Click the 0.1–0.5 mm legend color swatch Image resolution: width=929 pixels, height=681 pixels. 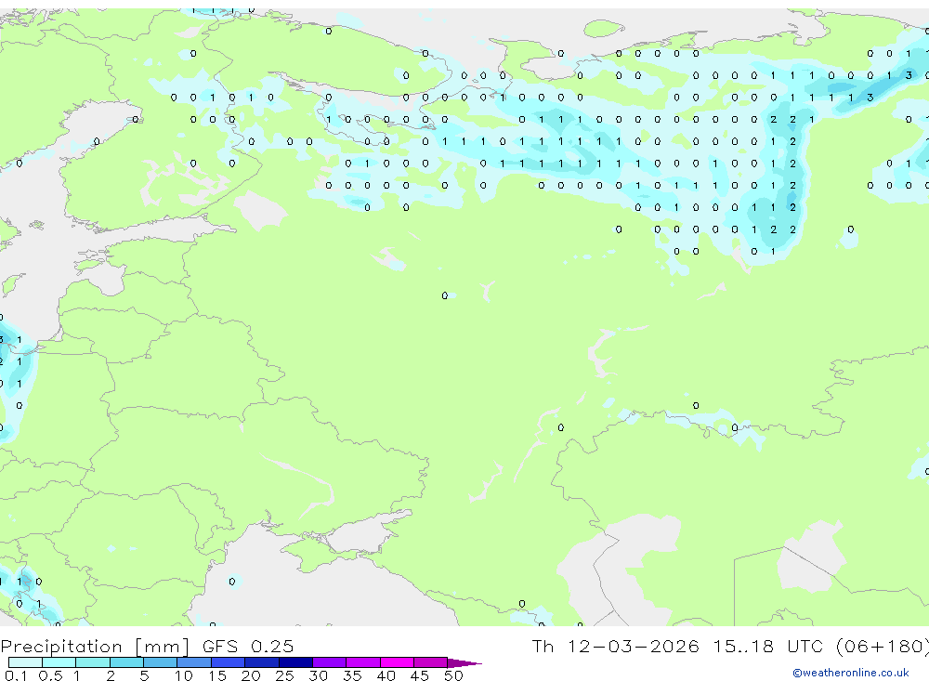click(x=25, y=662)
